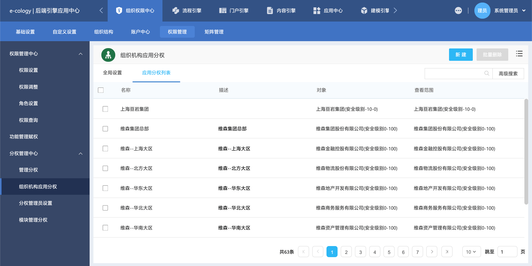Go to page 1
The height and width of the screenshot is (266, 532).
pos(332,252)
